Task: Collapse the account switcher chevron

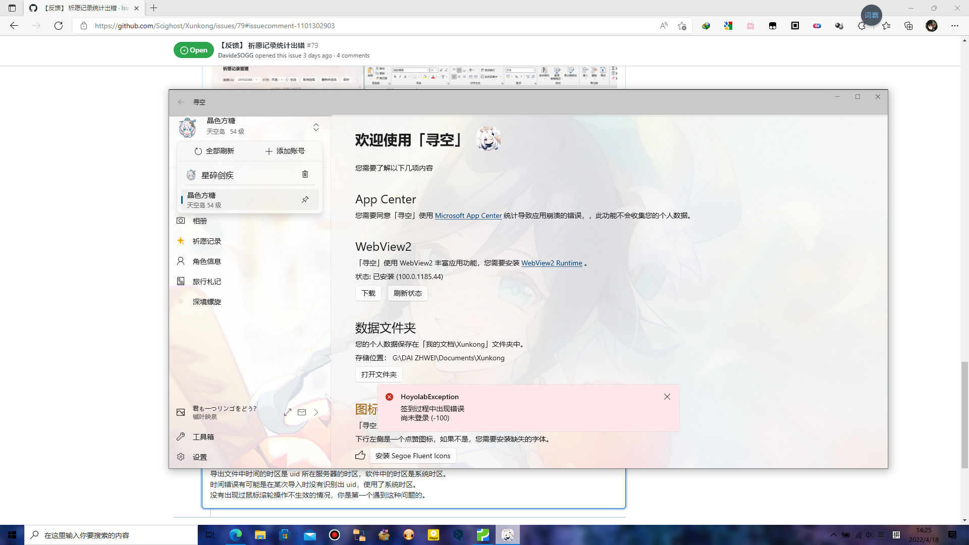Action: [316, 127]
